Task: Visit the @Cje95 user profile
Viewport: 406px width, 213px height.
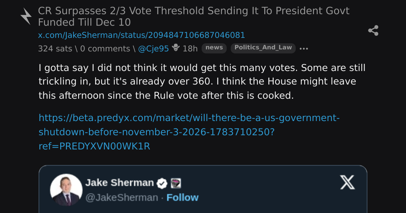Action: pyautogui.click(x=153, y=49)
